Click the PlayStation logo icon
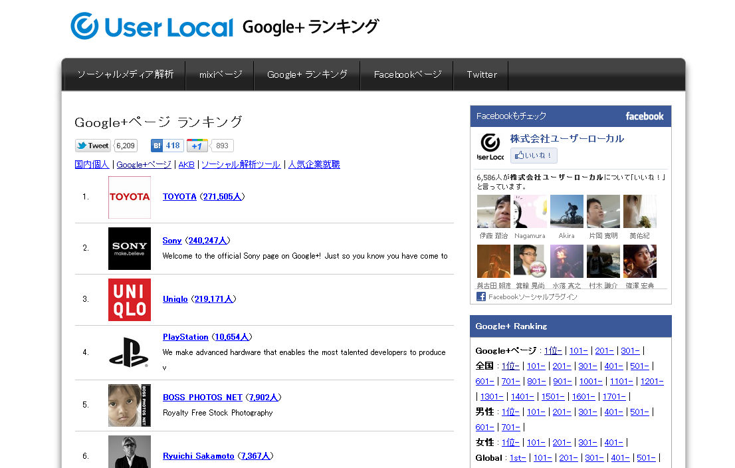Viewport: 735px width, 468px height. [130, 352]
